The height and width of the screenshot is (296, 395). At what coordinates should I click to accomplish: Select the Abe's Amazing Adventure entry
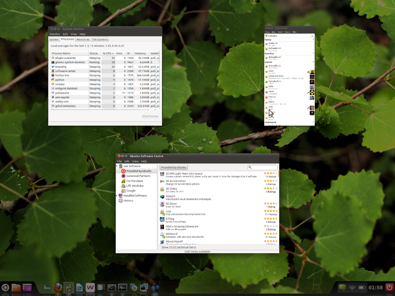219,228
